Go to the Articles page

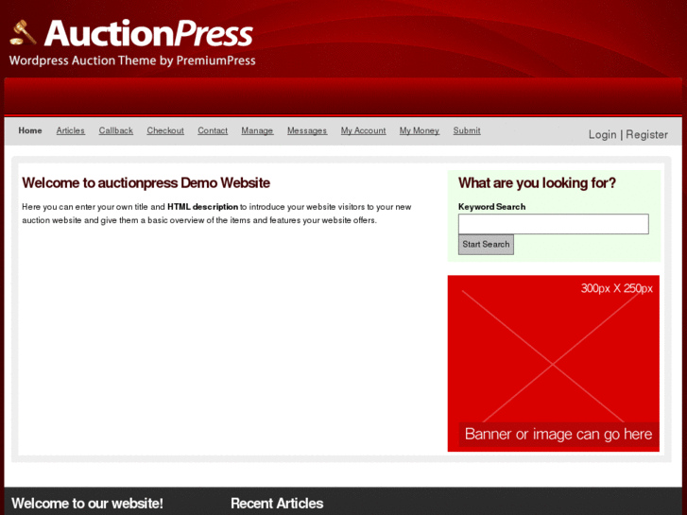click(x=71, y=130)
